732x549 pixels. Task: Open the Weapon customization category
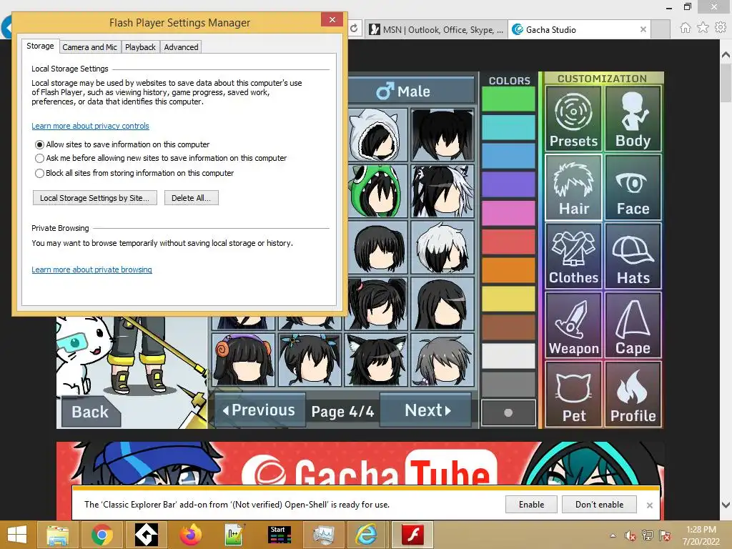[x=573, y=325]
